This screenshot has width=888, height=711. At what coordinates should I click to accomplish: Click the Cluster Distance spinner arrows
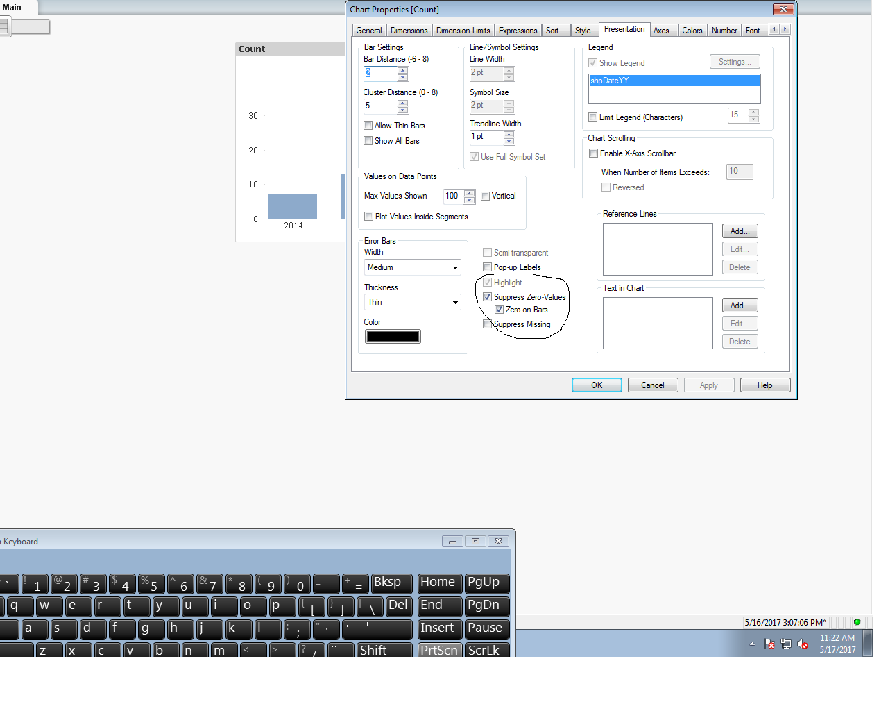403,106
